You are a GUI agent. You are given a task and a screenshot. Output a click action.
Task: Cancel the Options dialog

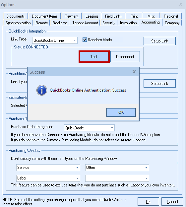(x=172, y=202)
